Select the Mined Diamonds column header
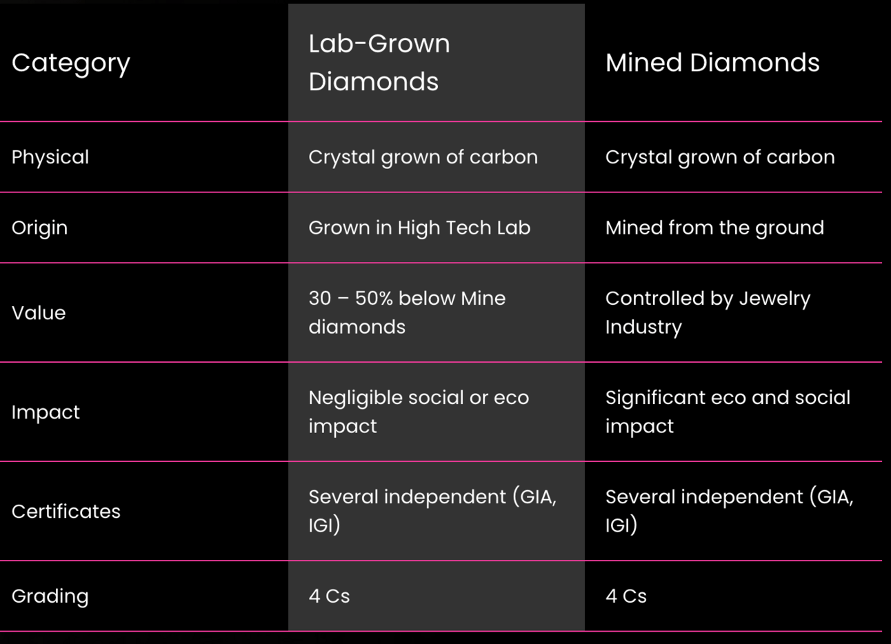This screenshot has width=891, height=644. click(712, 63)
